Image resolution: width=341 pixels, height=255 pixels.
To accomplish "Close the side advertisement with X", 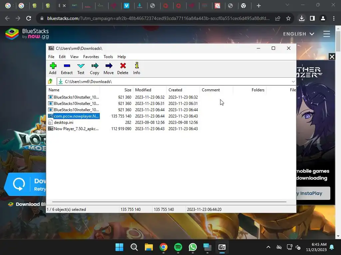I will (x=332, y=57).
